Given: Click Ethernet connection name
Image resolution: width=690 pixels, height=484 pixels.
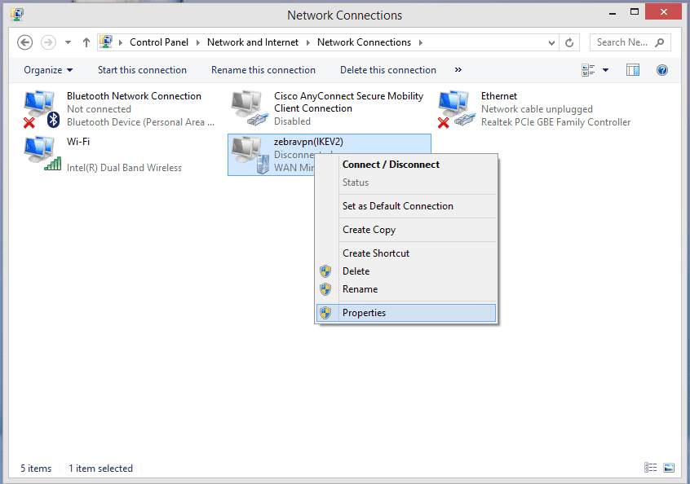Looking at the screenshot, I should point(499,96).
